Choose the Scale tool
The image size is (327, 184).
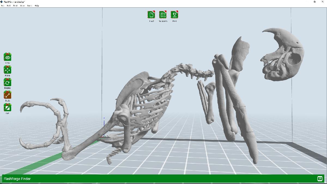click(x=7, y=95)
